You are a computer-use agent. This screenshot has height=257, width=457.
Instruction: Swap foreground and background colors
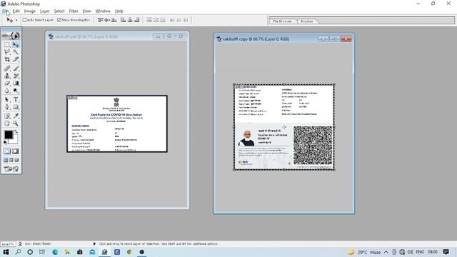point(16,131)
